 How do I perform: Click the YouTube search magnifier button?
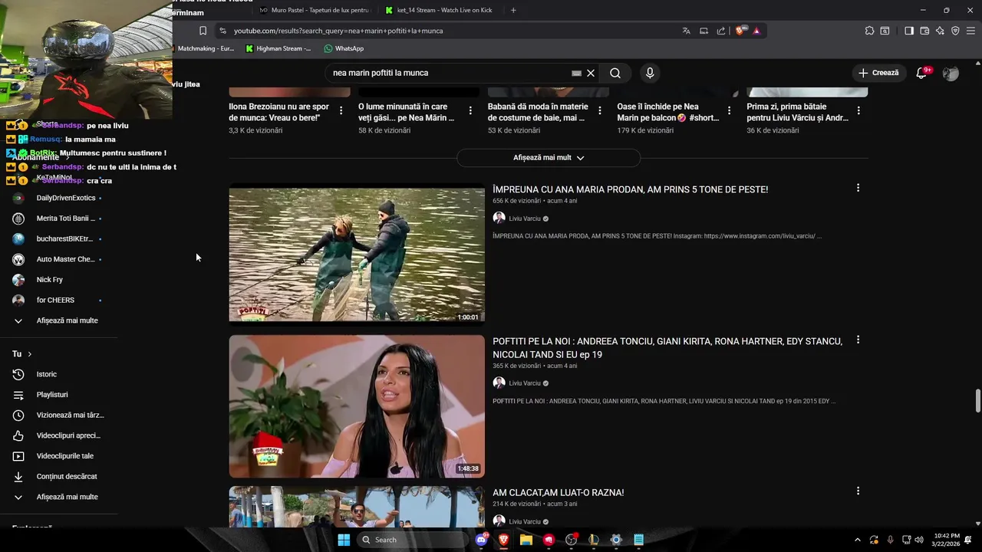(x=615, y=73)
